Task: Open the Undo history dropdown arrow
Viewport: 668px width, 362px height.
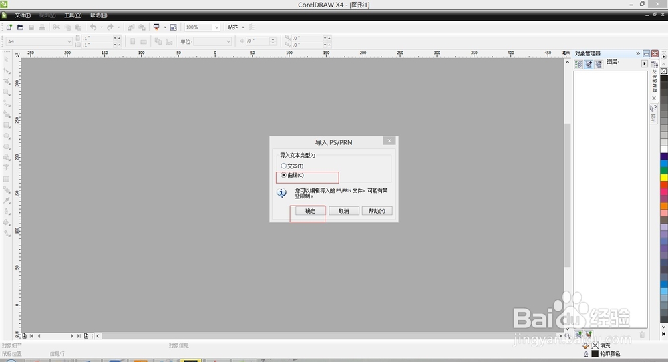Action: click(x=102, y=27)
